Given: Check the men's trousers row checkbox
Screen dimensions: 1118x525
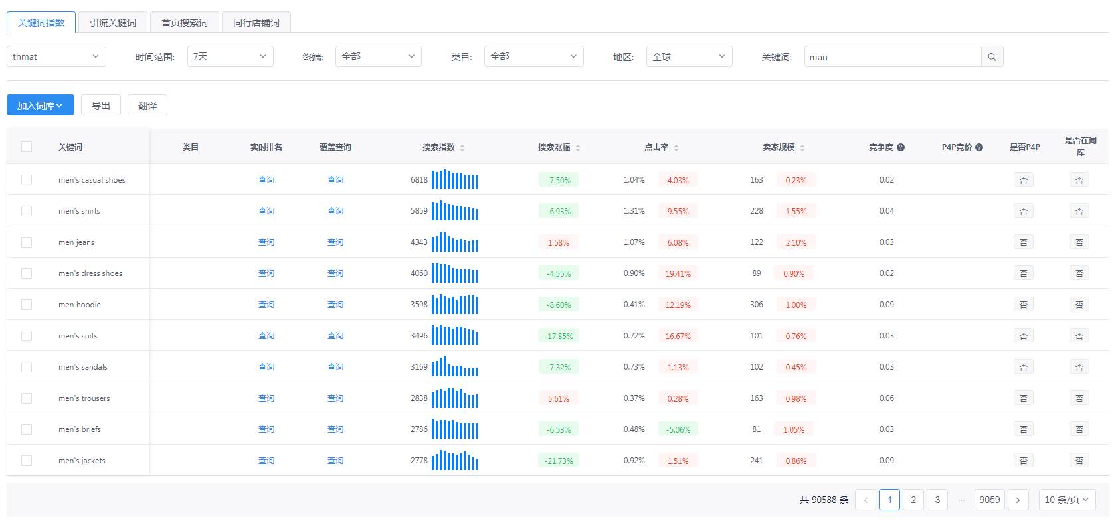Looking at the screenshot, I should tap(27, 398).
